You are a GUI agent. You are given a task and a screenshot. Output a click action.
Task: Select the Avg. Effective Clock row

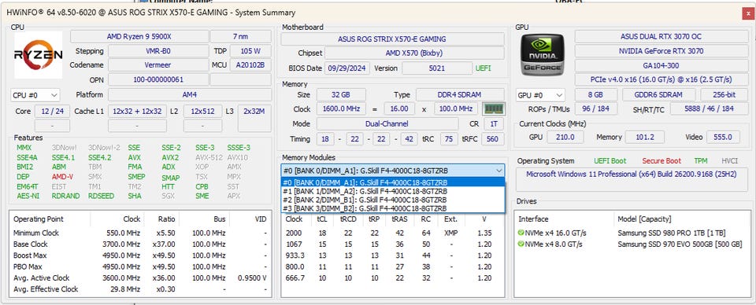tap(140, 289)
